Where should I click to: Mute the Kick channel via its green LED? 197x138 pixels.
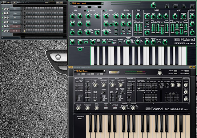pos(2,9)
